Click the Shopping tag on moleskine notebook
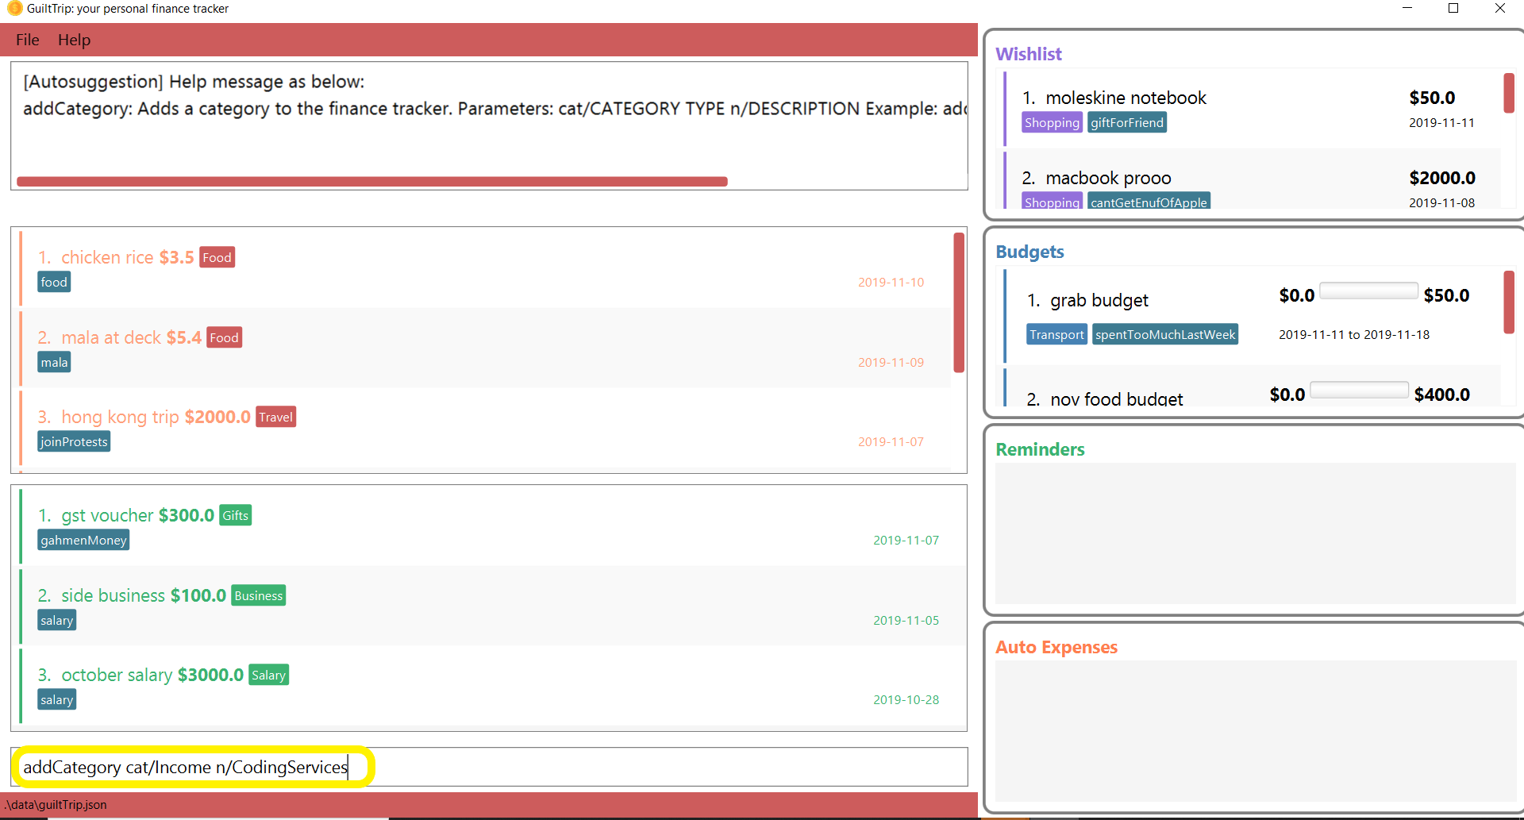This screenshot has height=820, width=1524. tap(1052, 122)
